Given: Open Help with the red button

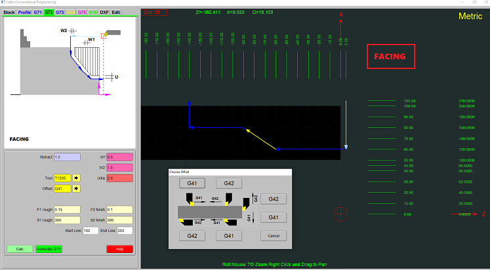Looking at the screenshot, I should 119,249.
